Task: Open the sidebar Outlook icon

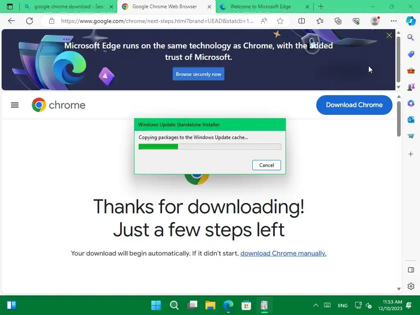Action: pos(411,120)
